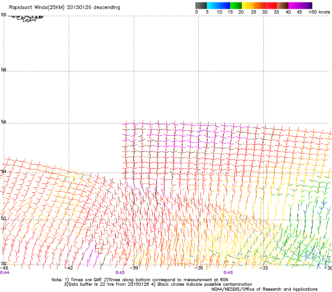Screen dimensions: 332x292
Task: Click the latitude label '52'
Action: pos(4,218)
